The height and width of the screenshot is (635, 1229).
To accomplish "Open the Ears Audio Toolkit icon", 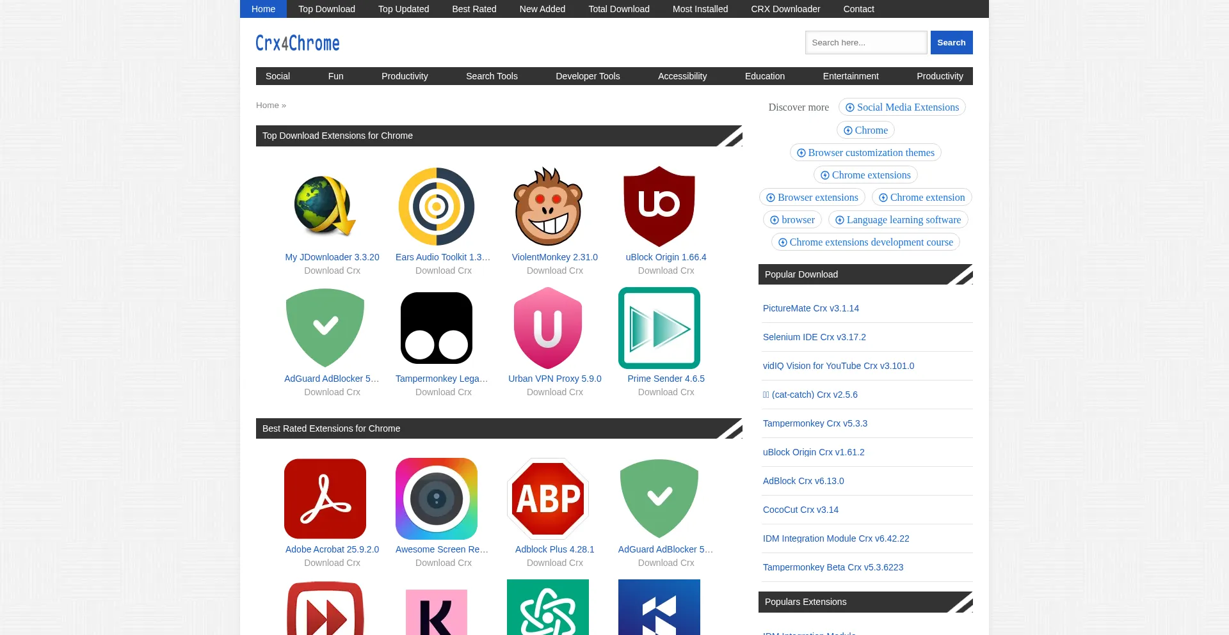I will [437, 207].
